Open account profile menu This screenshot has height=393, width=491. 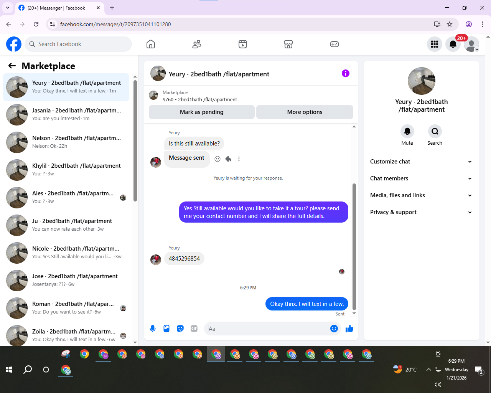pos(471,44)
